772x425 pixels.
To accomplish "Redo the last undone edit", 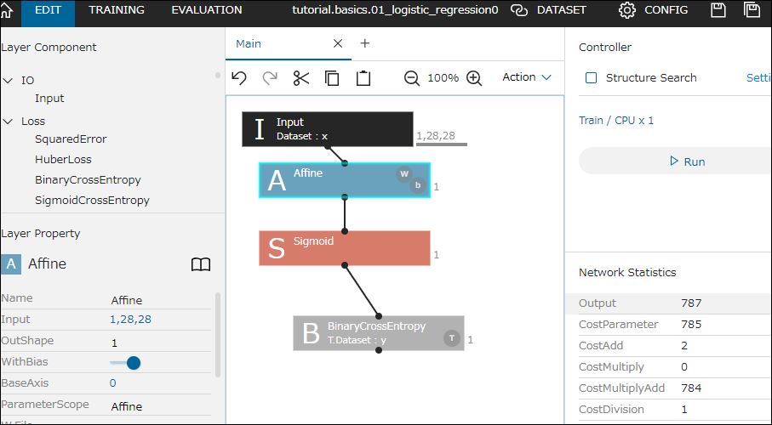I will pyautogui.click(x=270, y=78).
